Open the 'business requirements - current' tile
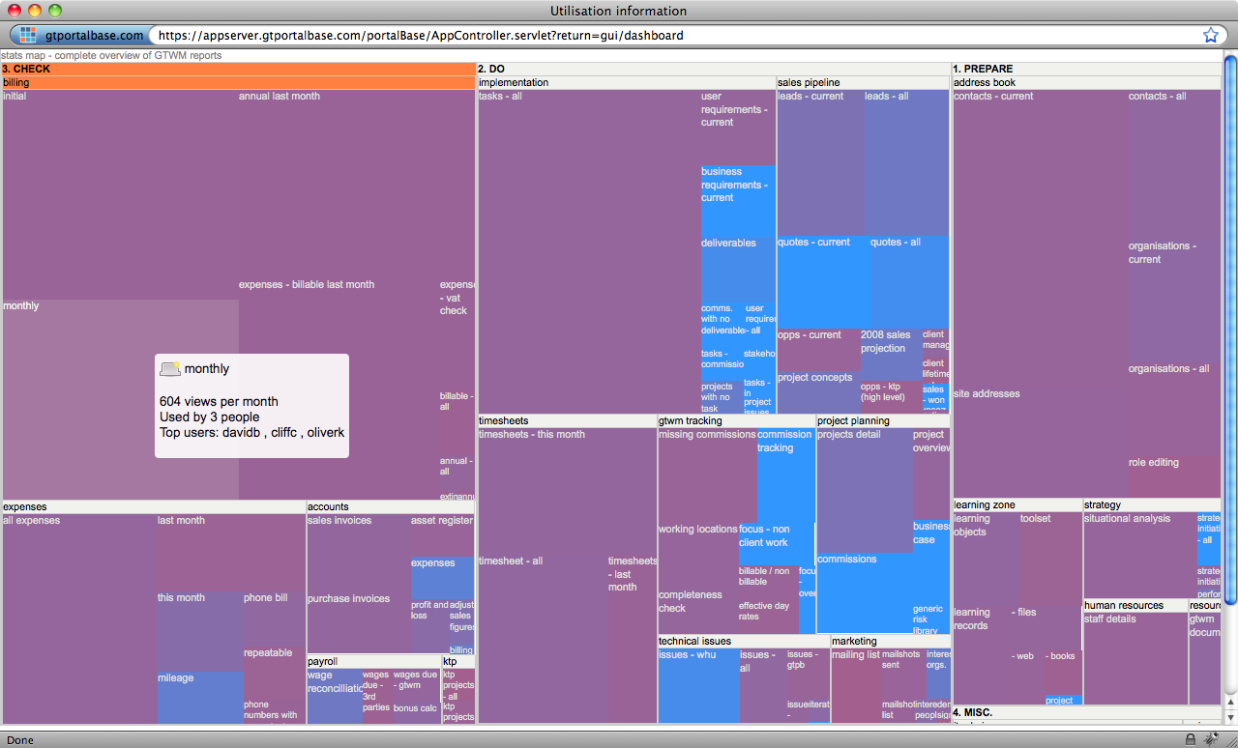 point(737,193)
